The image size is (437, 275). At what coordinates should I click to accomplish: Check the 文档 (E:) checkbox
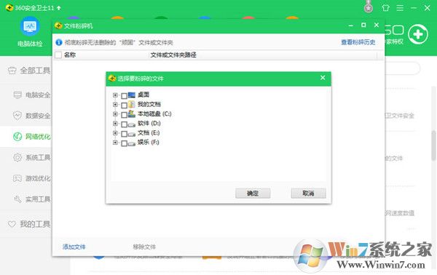point(125,134)
